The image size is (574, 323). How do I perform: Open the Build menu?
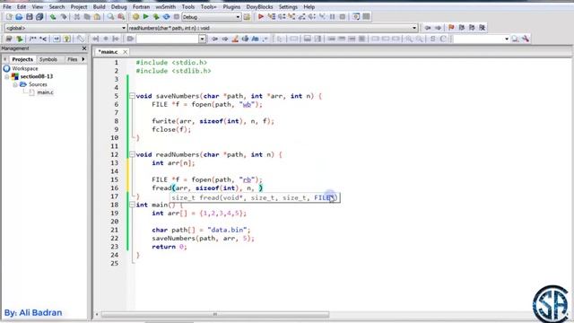click(99, 6)
